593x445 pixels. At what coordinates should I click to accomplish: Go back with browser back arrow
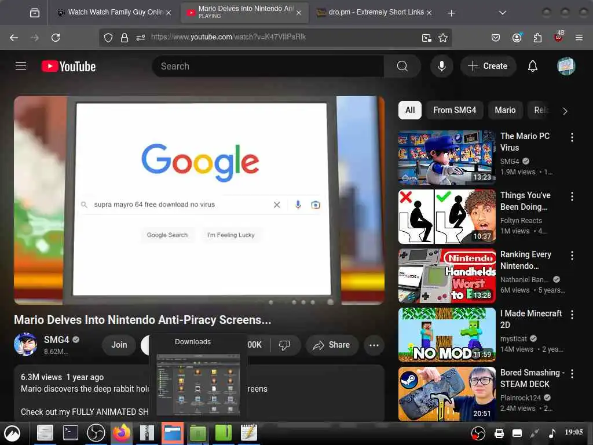14,38
